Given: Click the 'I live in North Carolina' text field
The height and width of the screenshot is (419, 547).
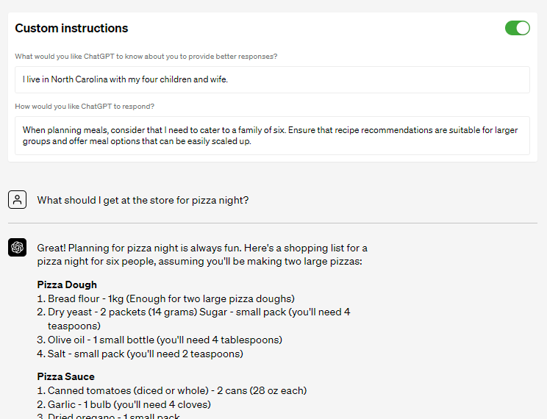Looking at the screenshot, I should [272, 79].
